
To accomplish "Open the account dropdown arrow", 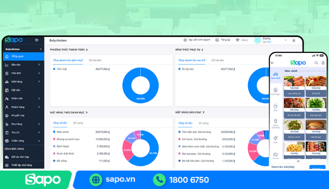I will [x=285, y=40].
